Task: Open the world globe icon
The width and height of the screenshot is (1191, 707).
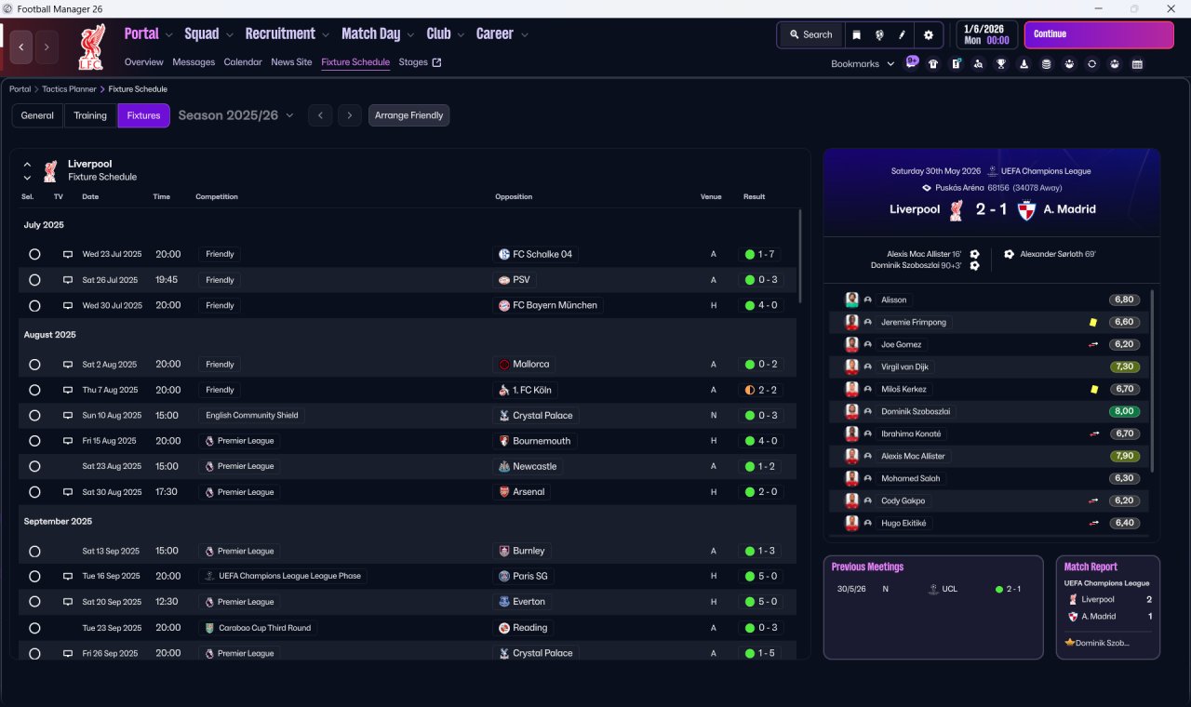Action: point(879,34)
